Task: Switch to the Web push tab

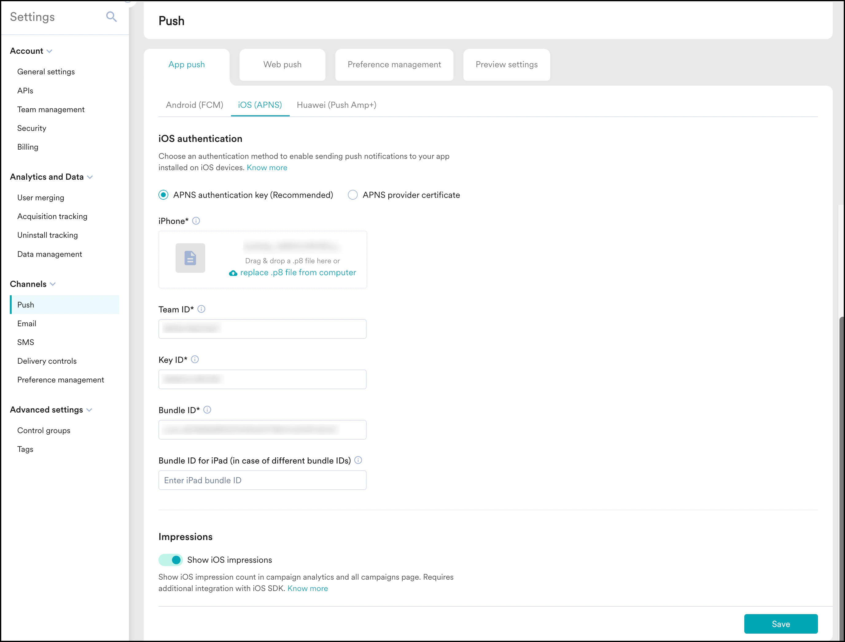Action: [x=282, y=65]
